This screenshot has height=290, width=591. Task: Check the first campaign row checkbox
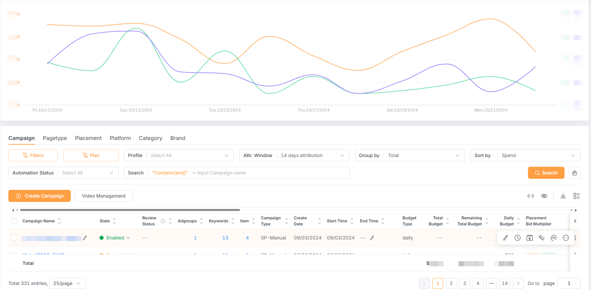click(14, 238)
